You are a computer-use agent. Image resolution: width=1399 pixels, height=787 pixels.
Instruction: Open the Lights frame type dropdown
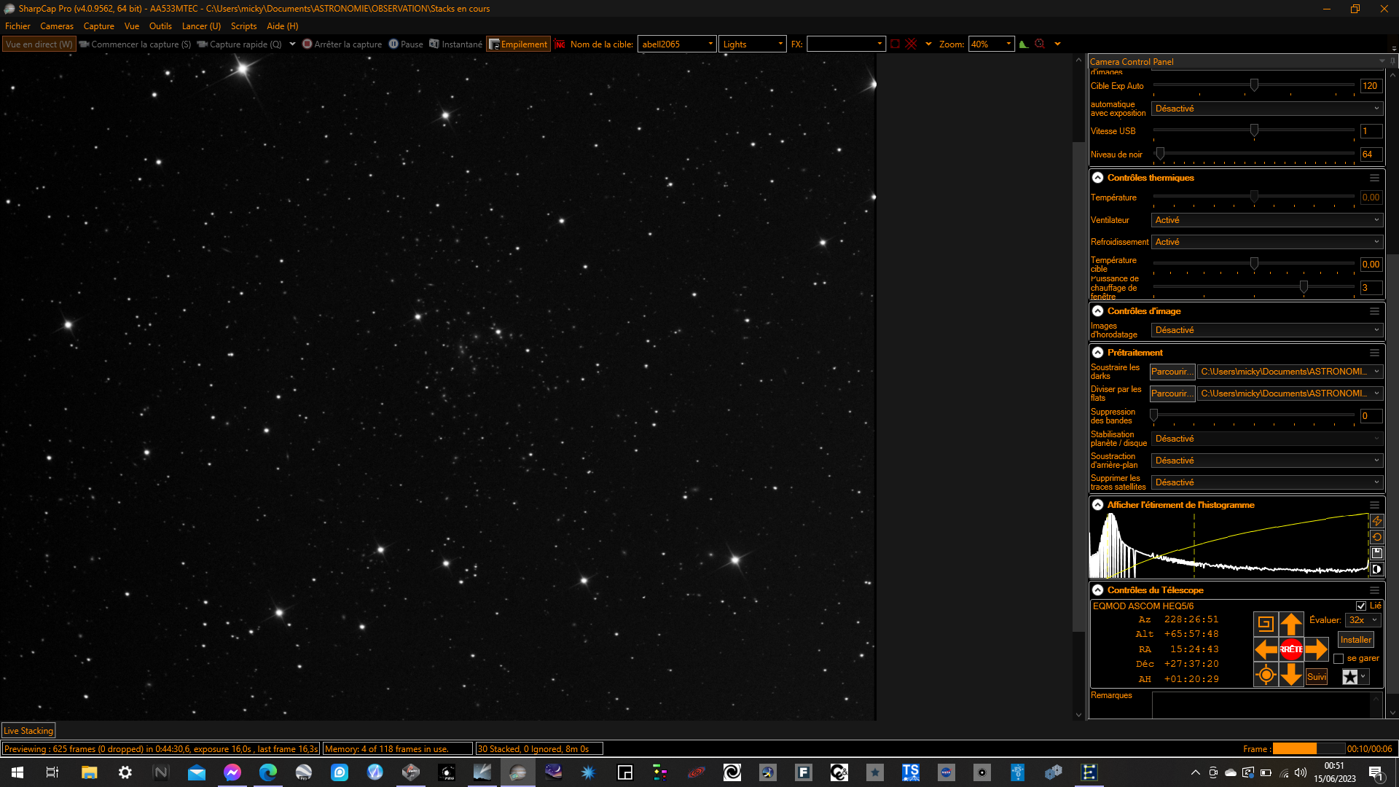click(x=752, y=44)
